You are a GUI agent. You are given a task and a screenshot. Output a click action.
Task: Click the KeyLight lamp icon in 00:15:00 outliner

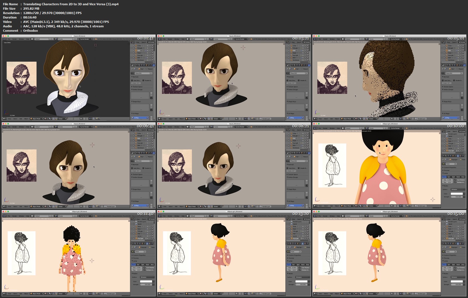(x=447, y=238)
